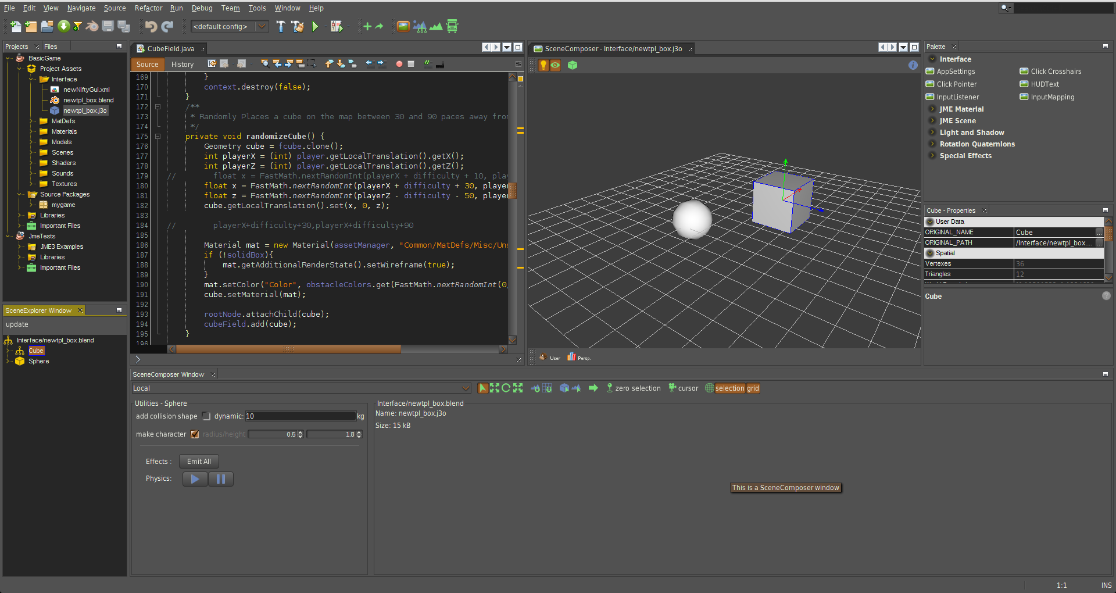Click the New File toolbar icon
This screenshot has height=593, width=1116.
point(16,26)
